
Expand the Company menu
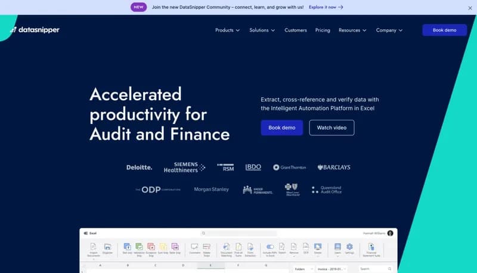389,30
